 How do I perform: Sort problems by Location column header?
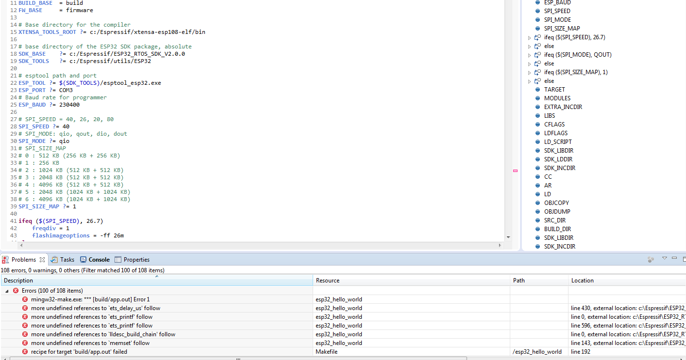tap(627, 281)
